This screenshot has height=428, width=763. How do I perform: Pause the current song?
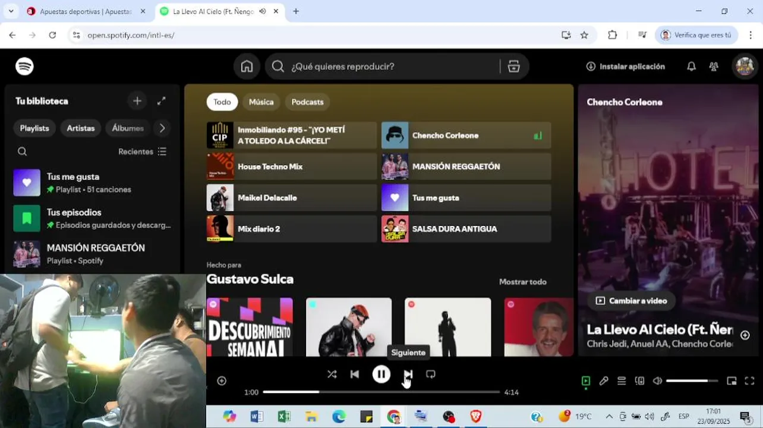point(381,374)
